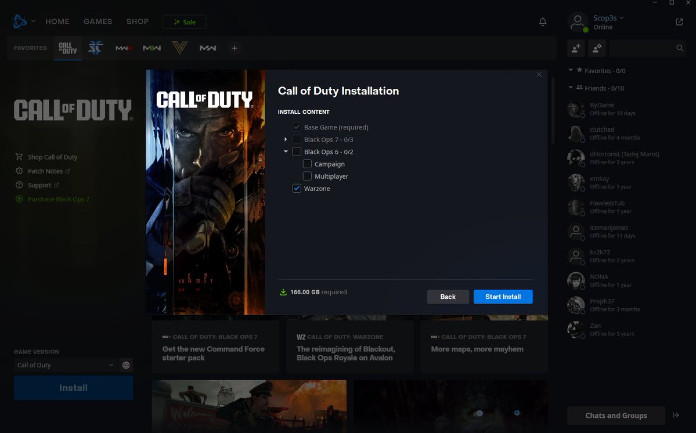Click icemanjames' avatar

(576, 232)
